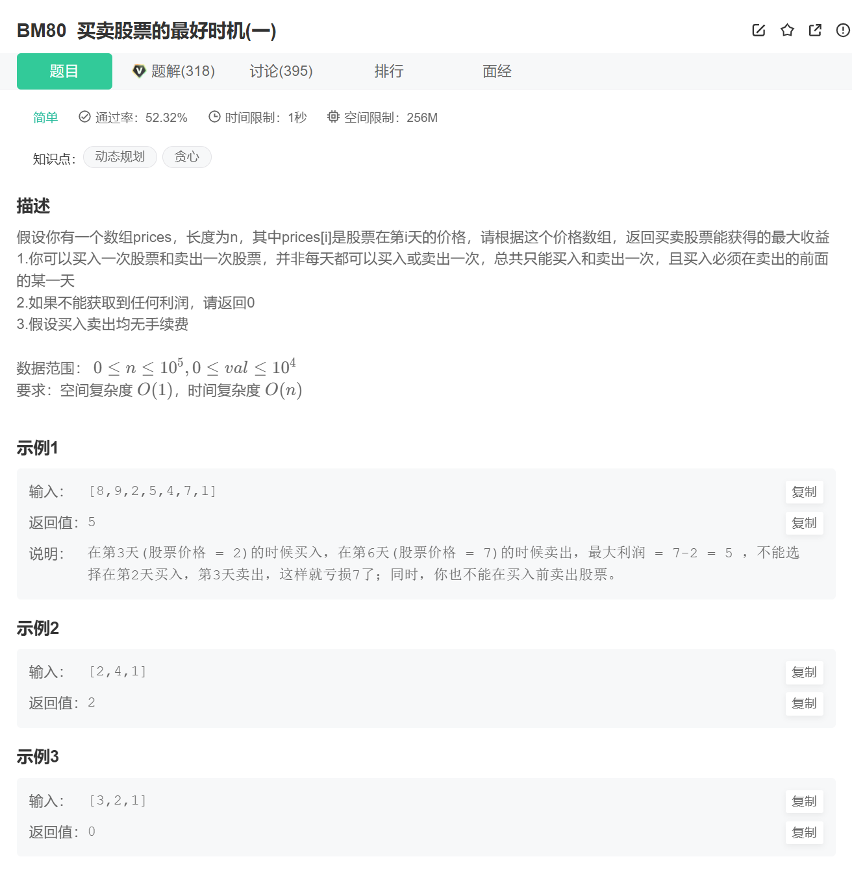Copy the example 2 return value

click(x=804, y=704)
